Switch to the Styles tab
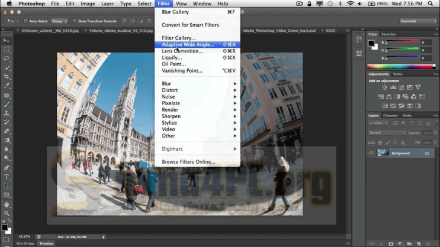This screenshot has height=247, width=440. point(397,74)
